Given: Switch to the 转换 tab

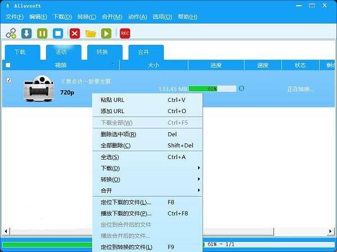Looking at the screenshot, I should pos(104,52).
